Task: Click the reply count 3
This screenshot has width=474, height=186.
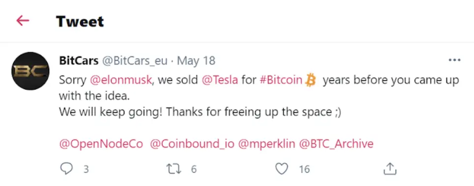Action: coord(86,169)
